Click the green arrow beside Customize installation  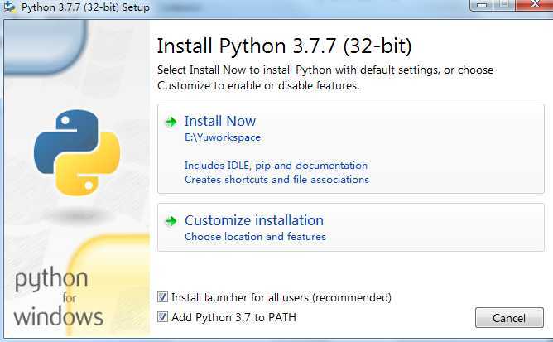171,221
